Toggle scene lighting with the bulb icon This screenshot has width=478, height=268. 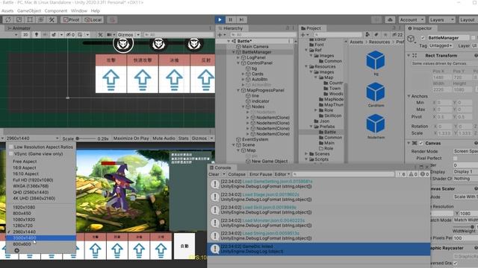point(37,35)
